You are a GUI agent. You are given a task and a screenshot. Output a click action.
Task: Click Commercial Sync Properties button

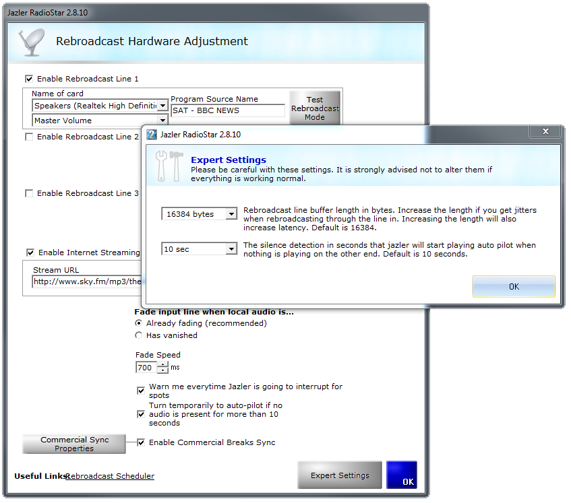[x=74, y=444]
